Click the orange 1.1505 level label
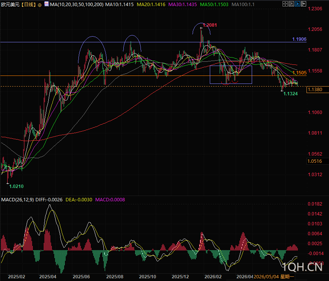 click(x=300, y=73)
